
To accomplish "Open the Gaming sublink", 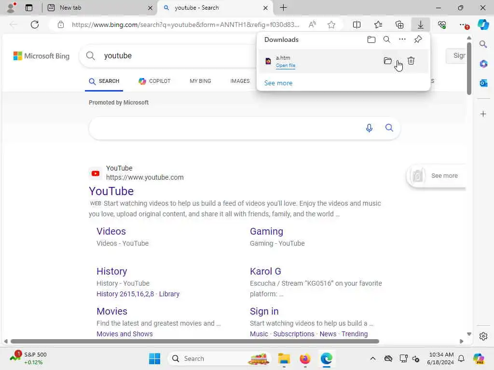I will tap(266, 231).
